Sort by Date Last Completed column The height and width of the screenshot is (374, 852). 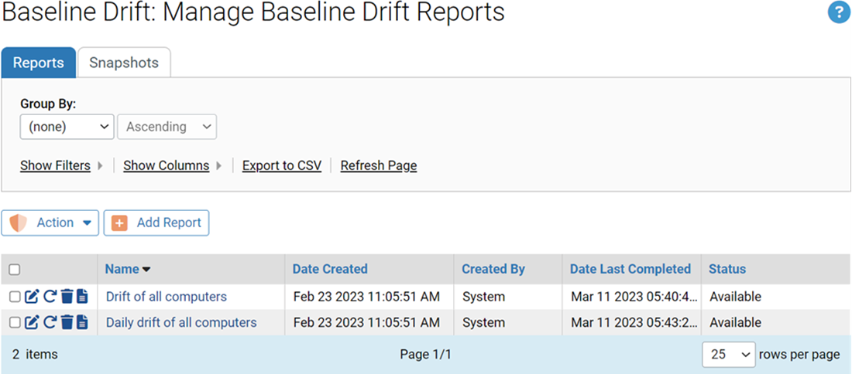630,269
